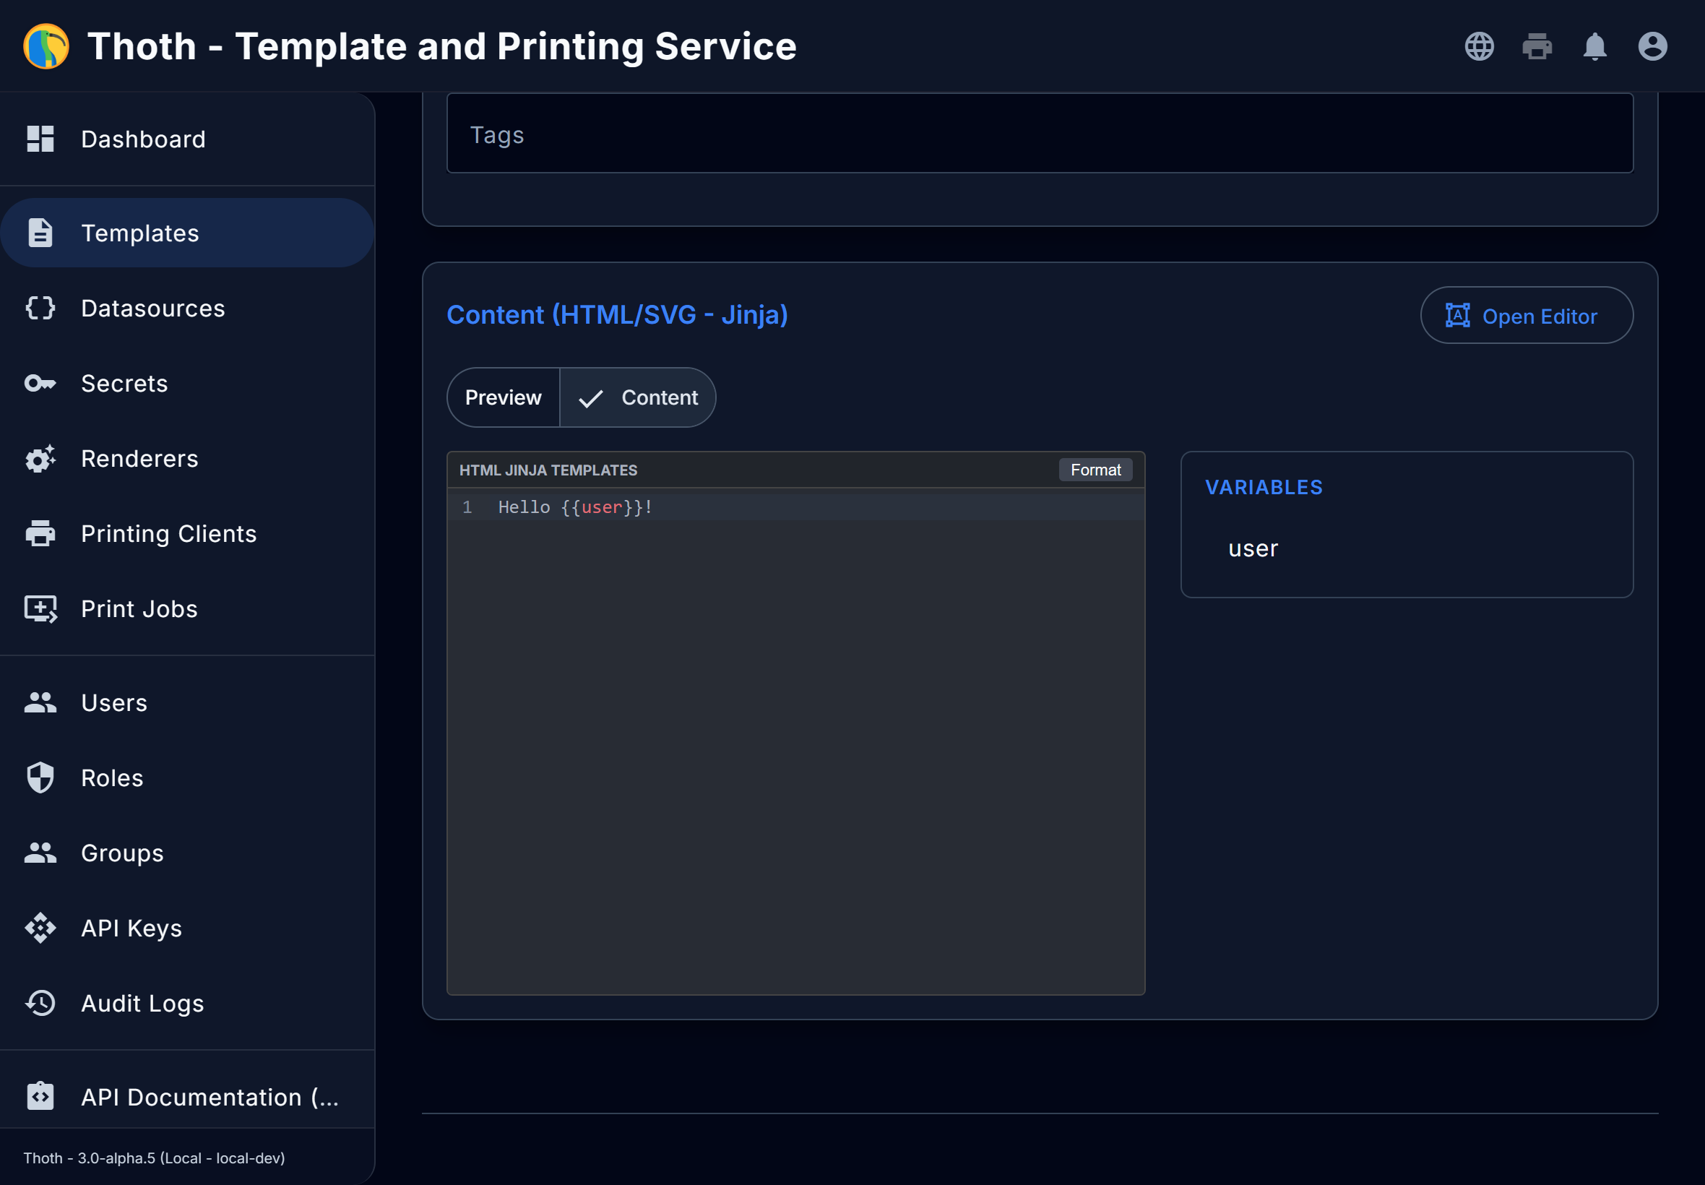Click the API Documentation code icon
The height and width of the screenshot is (1185, 1705).
click(x=40, y=1096)
